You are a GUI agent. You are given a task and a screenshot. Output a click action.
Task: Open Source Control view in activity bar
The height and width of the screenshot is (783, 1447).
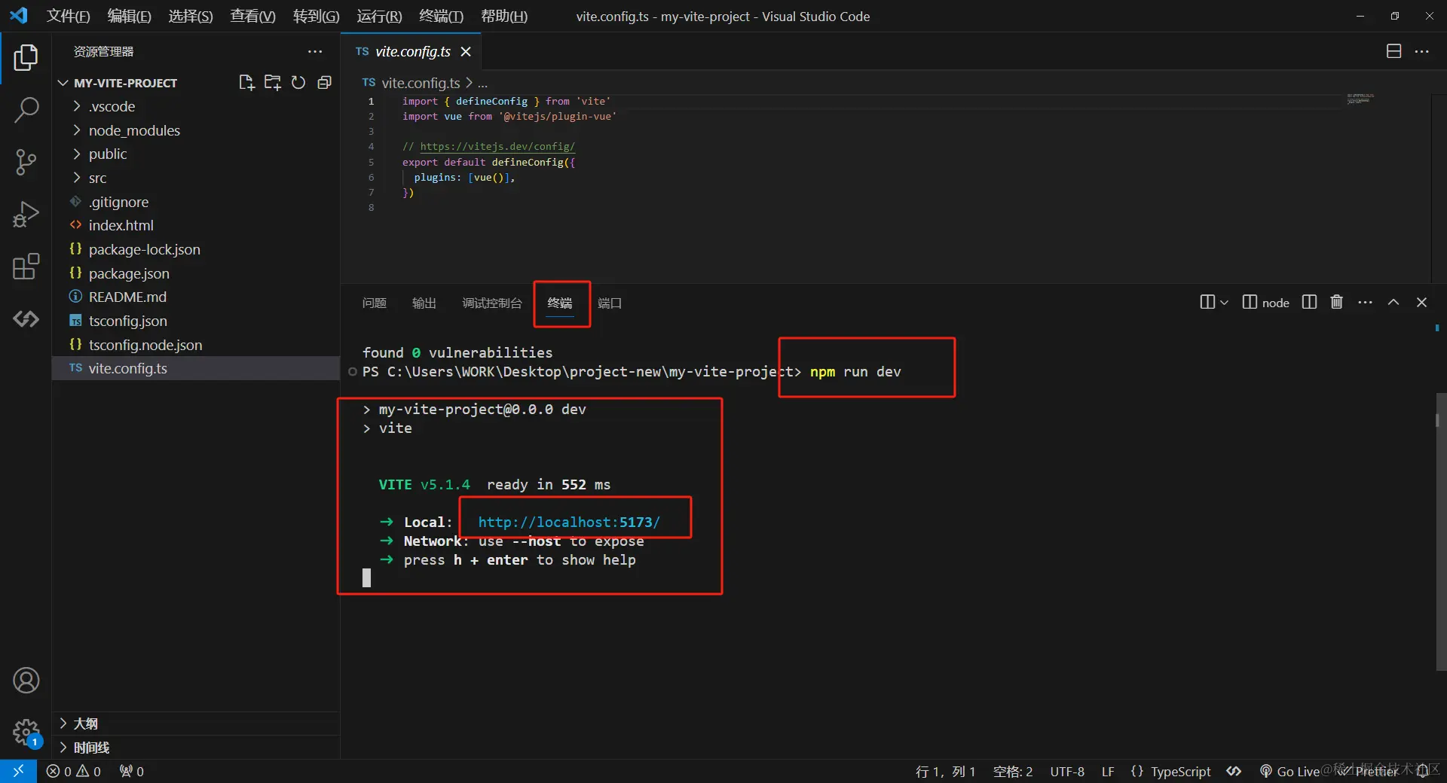coord(26,162)
